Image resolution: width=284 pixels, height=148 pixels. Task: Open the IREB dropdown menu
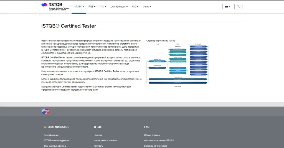[x=92, y=7]
